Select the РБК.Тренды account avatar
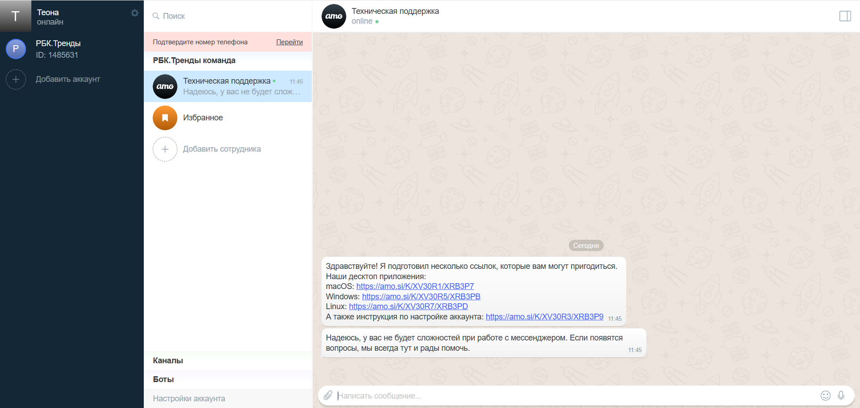The height and width of the screenshot is (408, 860). (x=16, y=49)
